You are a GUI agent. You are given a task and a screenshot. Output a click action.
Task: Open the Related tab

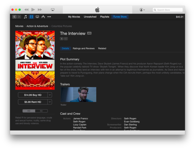click(102, 49)
